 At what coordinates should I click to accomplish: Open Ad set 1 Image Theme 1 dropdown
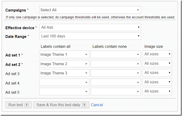point(64,54)
